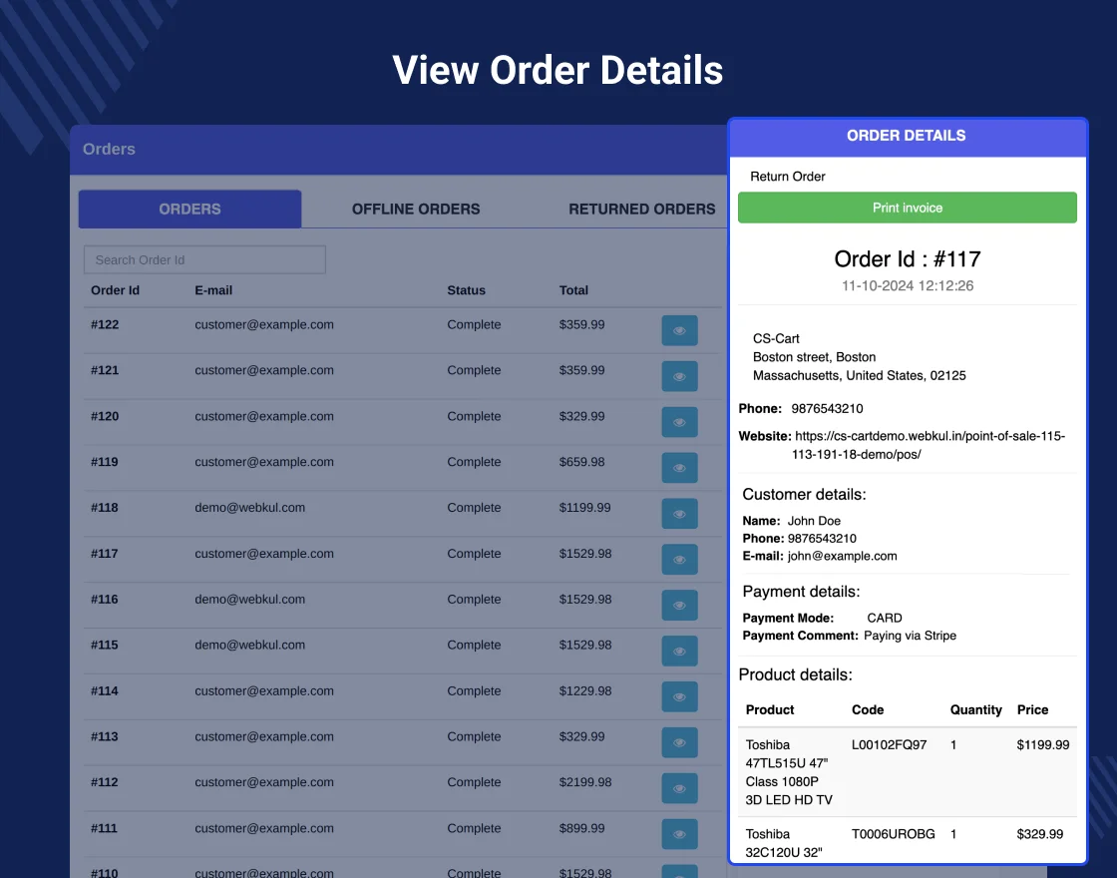Click product price $1199.99
The height and width of the screenshot is (878, 1117).
tap(1043, 744)
